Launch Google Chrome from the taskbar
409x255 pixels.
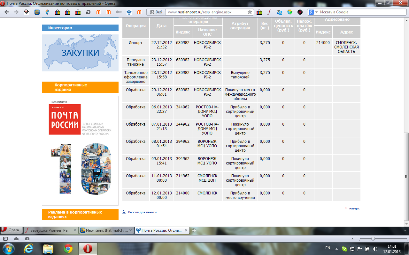(x=68, y=249)
